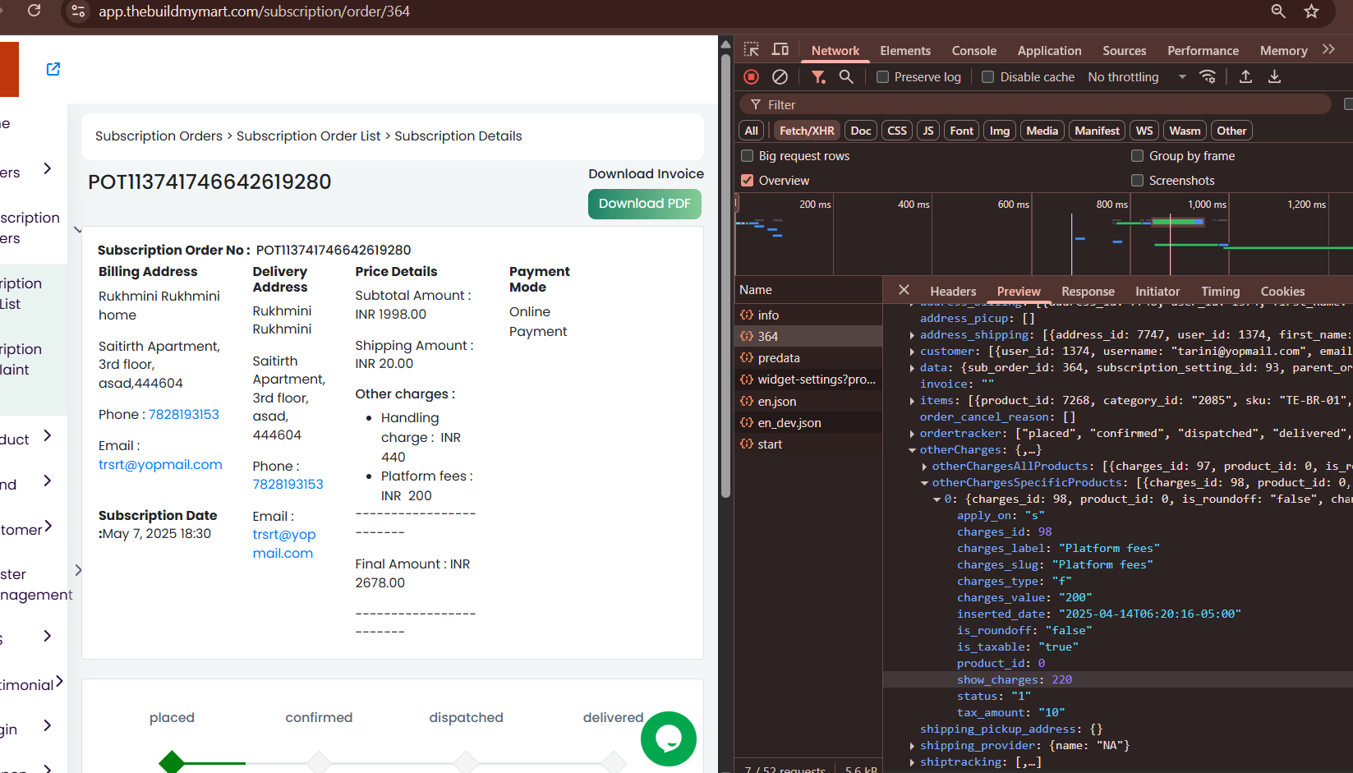
Task: Click the confirmed step tracker marker
Action: (319, 762)
